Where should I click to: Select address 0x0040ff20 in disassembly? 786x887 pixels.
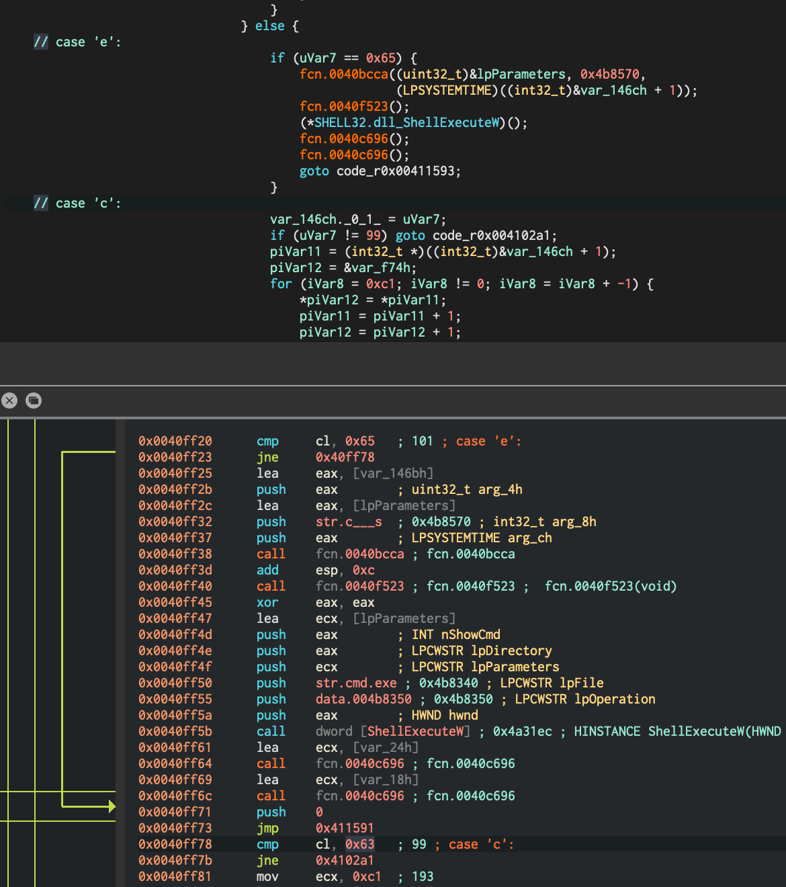(175, 441)
